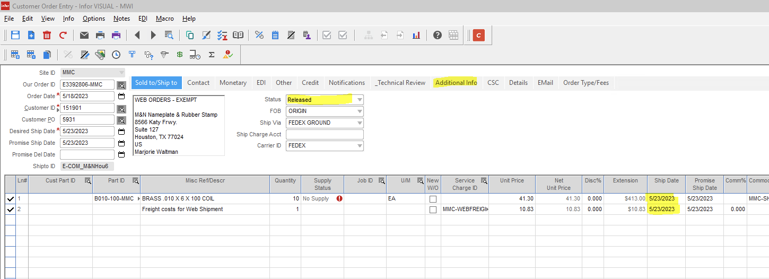Switch to the Order Type/Fees tab

[586, 83]
